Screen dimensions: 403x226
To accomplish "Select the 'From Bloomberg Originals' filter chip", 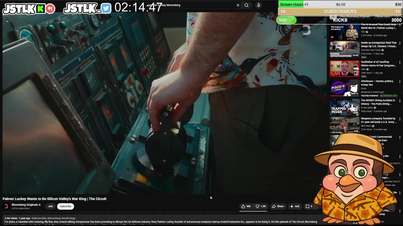I will pyautogui.click(x=355, y=16).
